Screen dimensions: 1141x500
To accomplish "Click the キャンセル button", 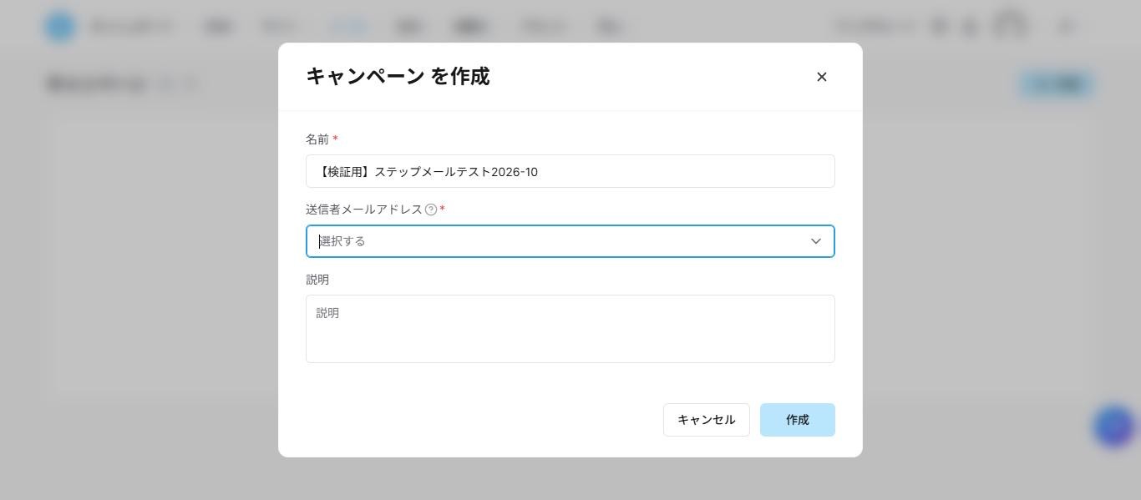I will pos(707,420).
